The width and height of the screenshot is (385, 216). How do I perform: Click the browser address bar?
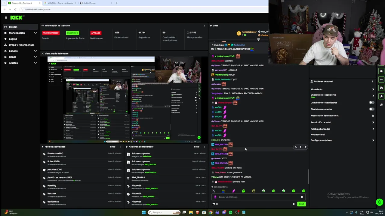click(x=144, y=9)
